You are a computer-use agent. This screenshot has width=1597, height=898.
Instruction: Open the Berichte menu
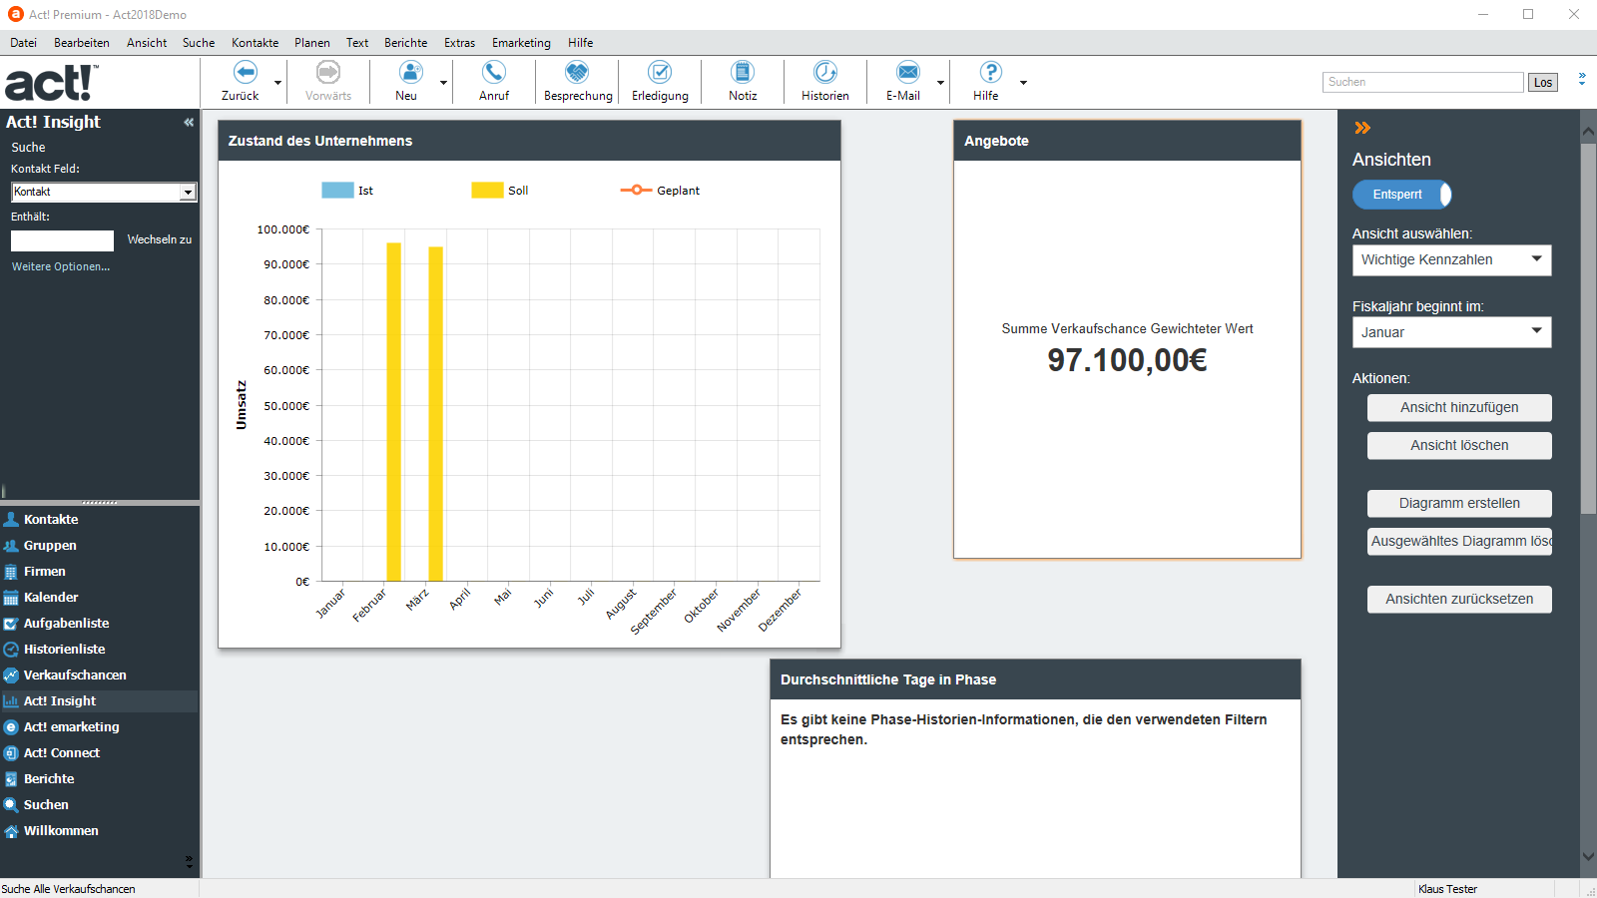[405, 43]
